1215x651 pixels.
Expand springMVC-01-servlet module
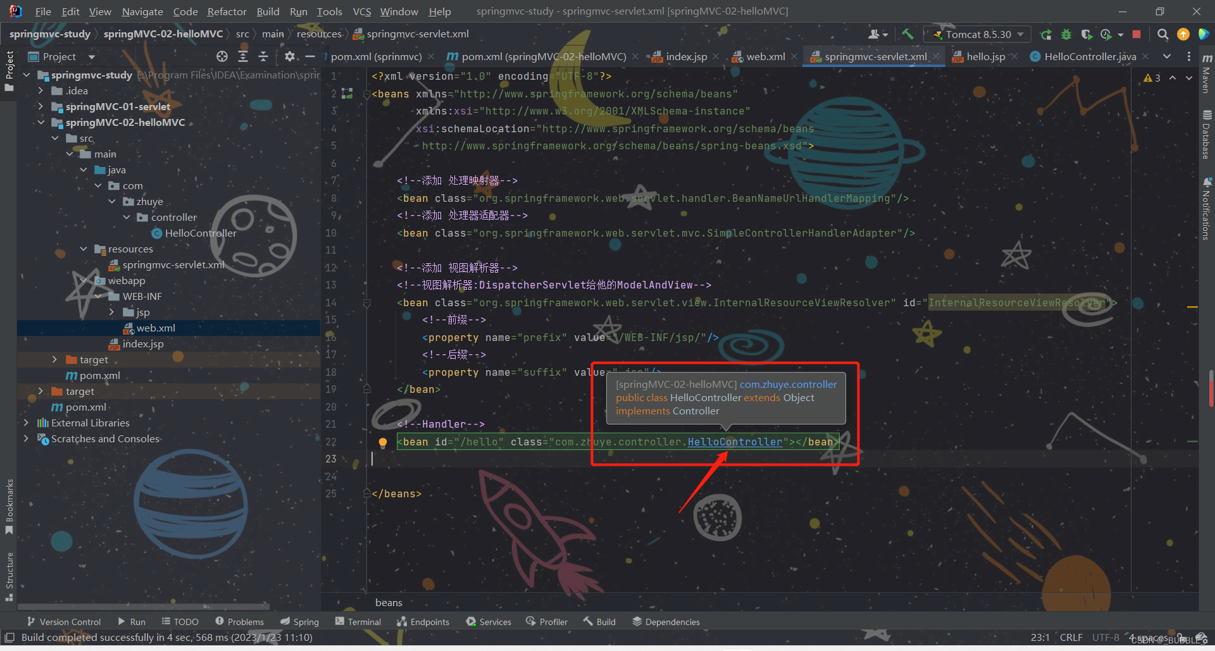point(40,106)
